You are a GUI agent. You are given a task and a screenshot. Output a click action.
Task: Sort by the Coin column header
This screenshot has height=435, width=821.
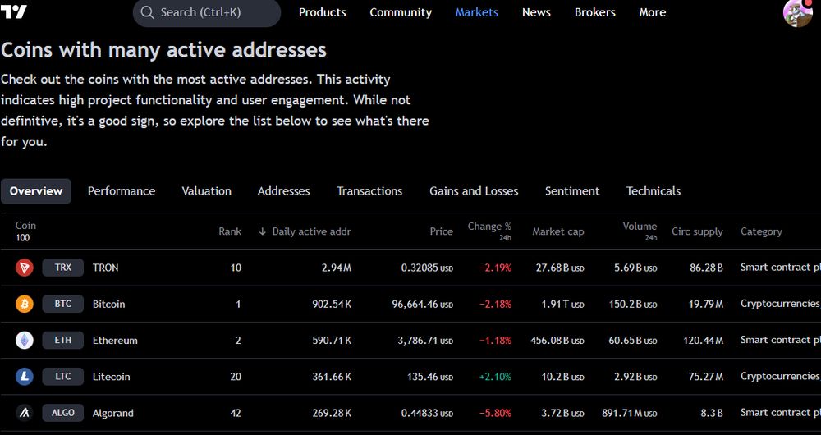tap(25, 226)
